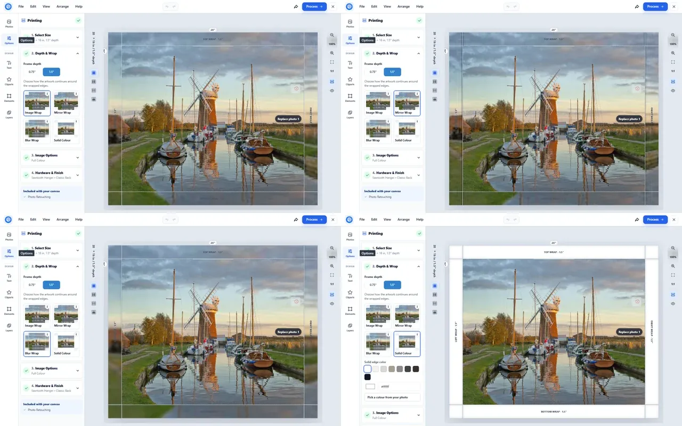Click Photos sidebar icon in bottom-right window

pyautogui.click(x=350, y=236)
